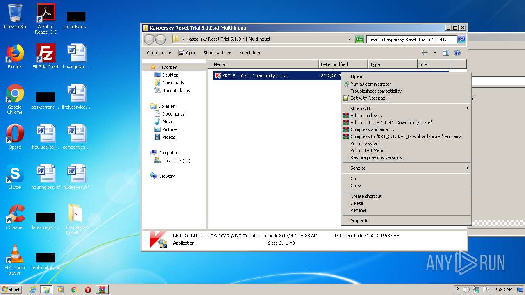This screenshot has width=525, height=295.
Task: Open Share with toolbar dropdown
Action: pyautogui.click(x=217, y=53)
